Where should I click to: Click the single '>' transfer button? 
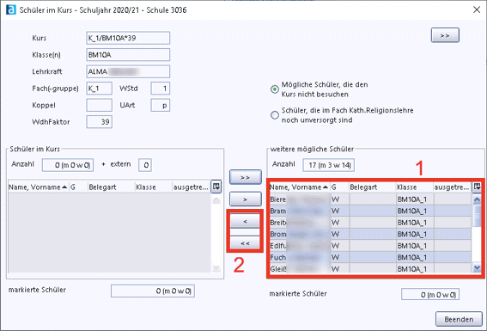245,199
